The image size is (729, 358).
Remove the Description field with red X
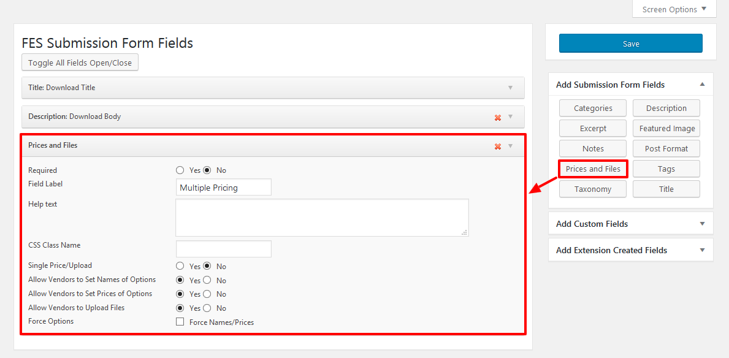pyautogui.click(x=498, y=118)
